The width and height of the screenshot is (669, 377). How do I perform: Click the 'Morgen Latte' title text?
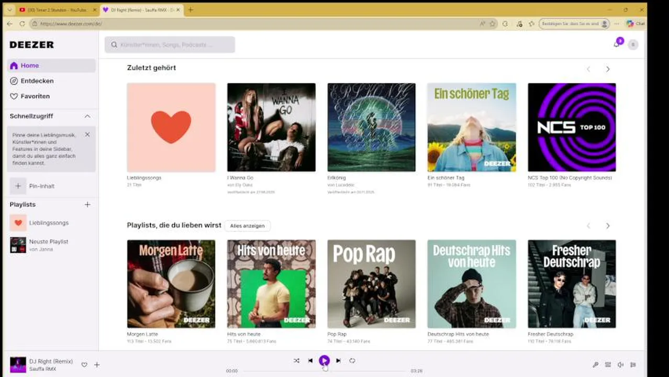pyautogui.click(x=142, y=334)
